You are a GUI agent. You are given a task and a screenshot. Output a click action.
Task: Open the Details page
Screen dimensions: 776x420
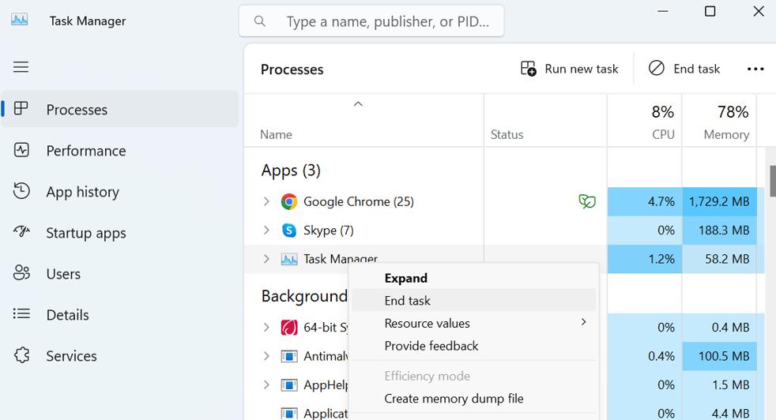click(120, 315)
